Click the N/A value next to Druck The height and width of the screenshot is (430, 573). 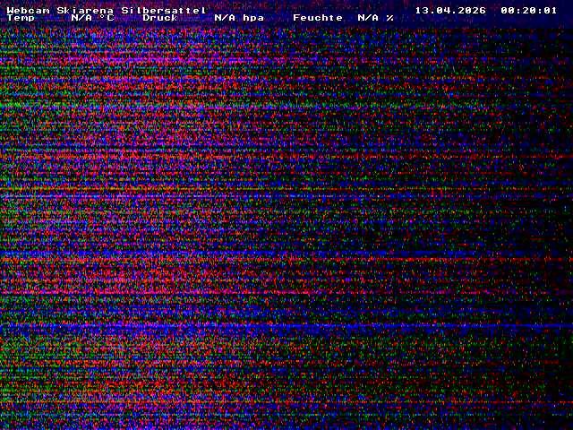[x=225, y=18]
